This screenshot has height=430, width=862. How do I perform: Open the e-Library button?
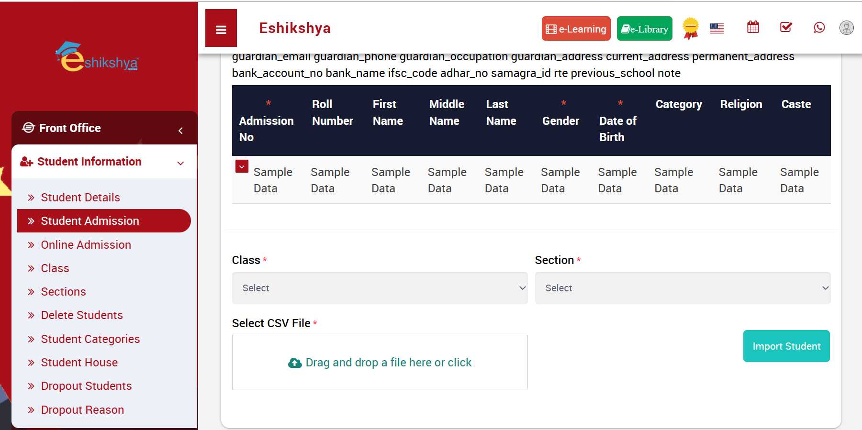tap(644, 29)
